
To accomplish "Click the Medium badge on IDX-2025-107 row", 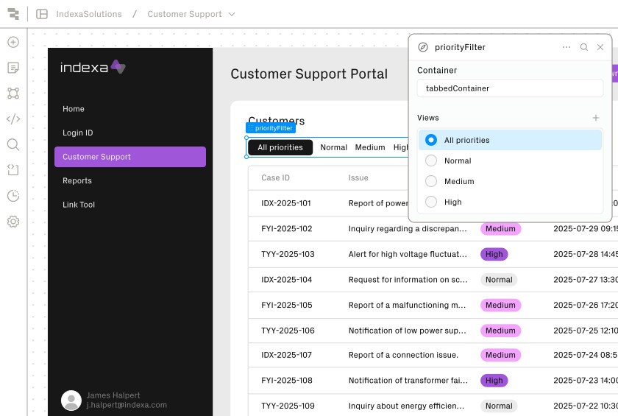I will point(500,355).
